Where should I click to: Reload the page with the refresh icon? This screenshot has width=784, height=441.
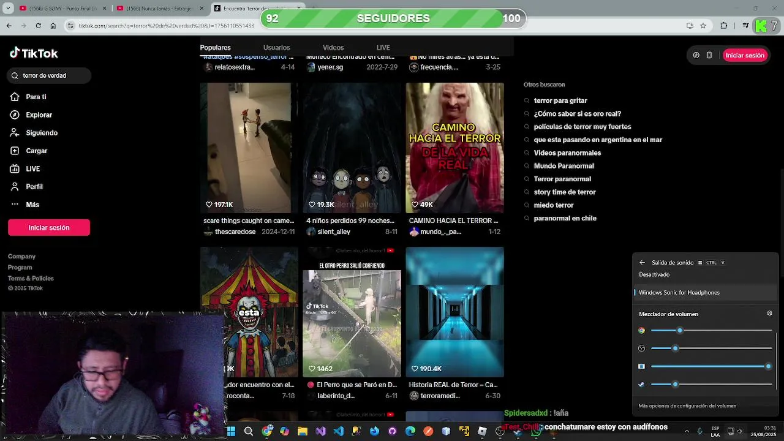(x=38, y=26)
